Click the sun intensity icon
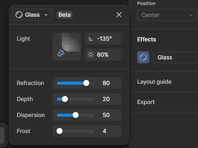The height and width of the screenshot is (148, 198). coord(91,55)
